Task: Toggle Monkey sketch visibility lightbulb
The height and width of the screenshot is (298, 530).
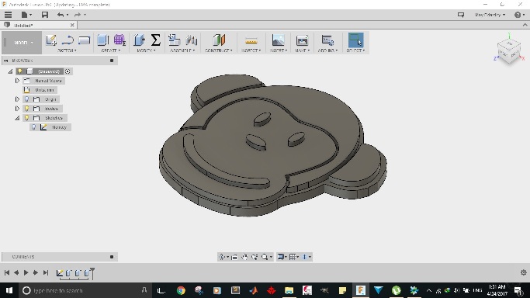Action: pyautogui.click(x=33, y=127)
